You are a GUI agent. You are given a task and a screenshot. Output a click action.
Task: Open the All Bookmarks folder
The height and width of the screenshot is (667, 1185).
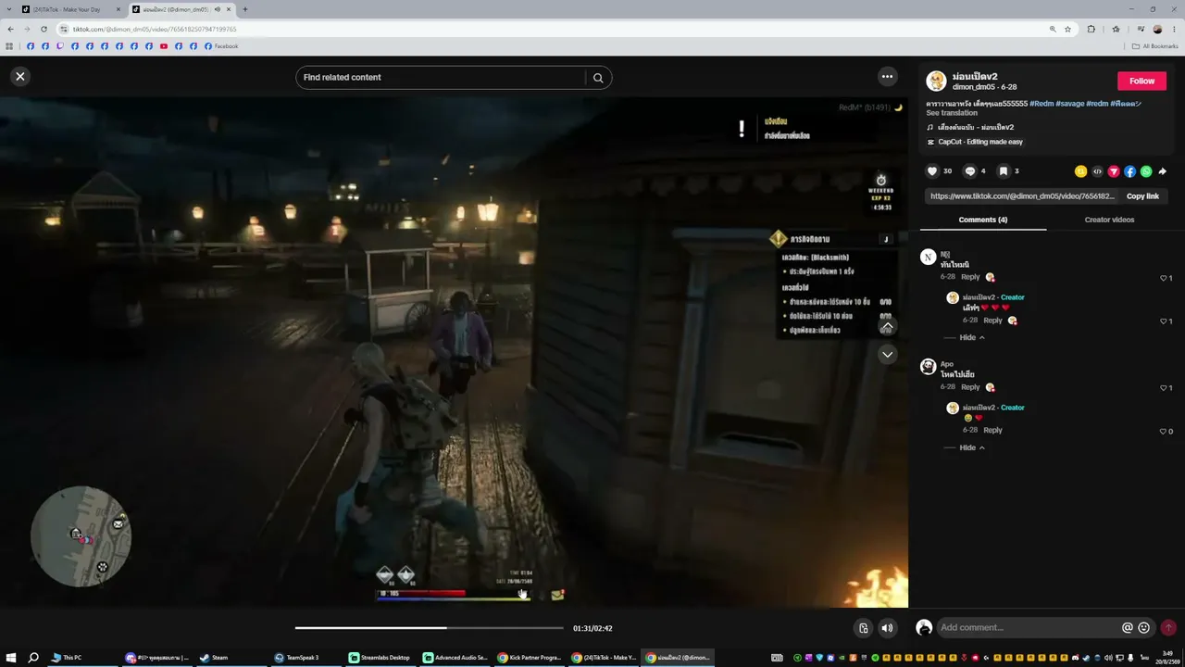[1155, 46]
